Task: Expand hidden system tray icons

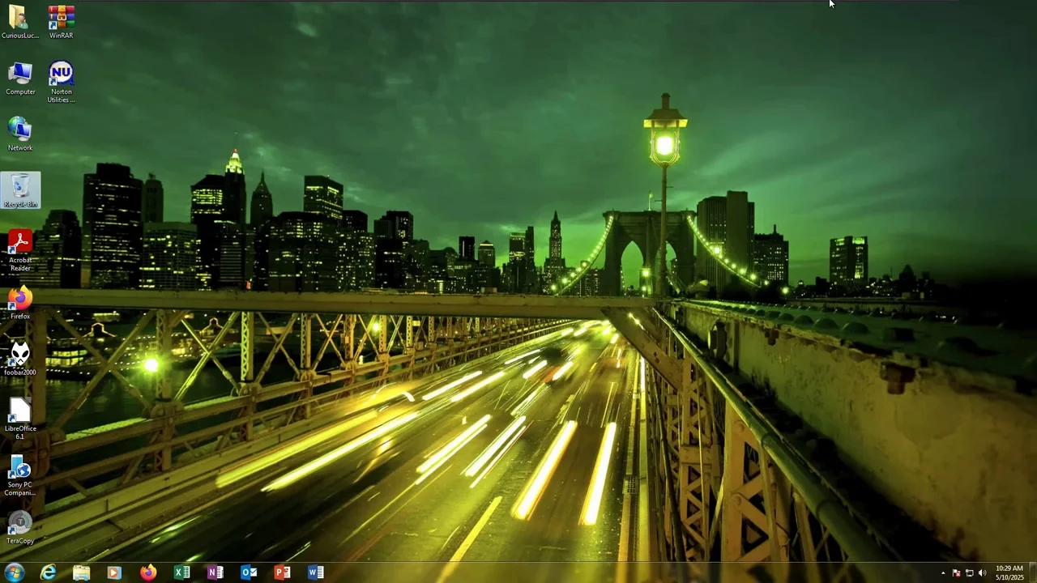Action: tap(942, 573)
